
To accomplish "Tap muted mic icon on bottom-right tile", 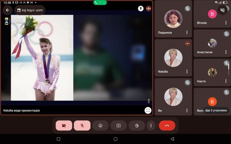I will [x=226, y=92].
